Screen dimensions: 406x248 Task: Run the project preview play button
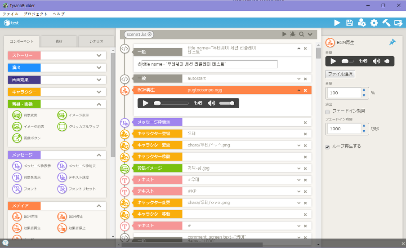337,23
